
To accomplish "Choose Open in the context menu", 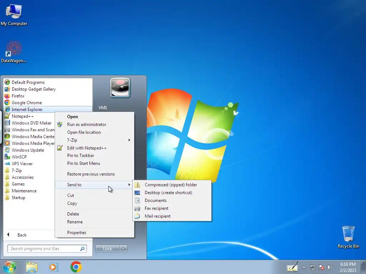I will point(94,117).
